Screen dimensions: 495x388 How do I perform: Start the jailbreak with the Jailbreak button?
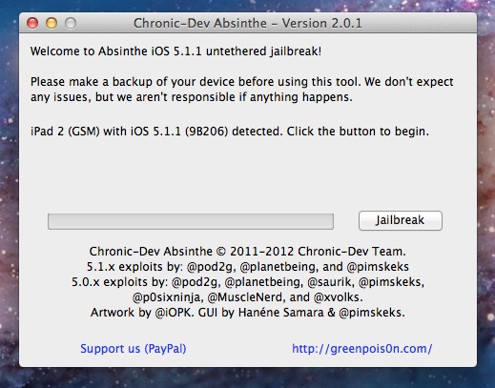[401, 220]
